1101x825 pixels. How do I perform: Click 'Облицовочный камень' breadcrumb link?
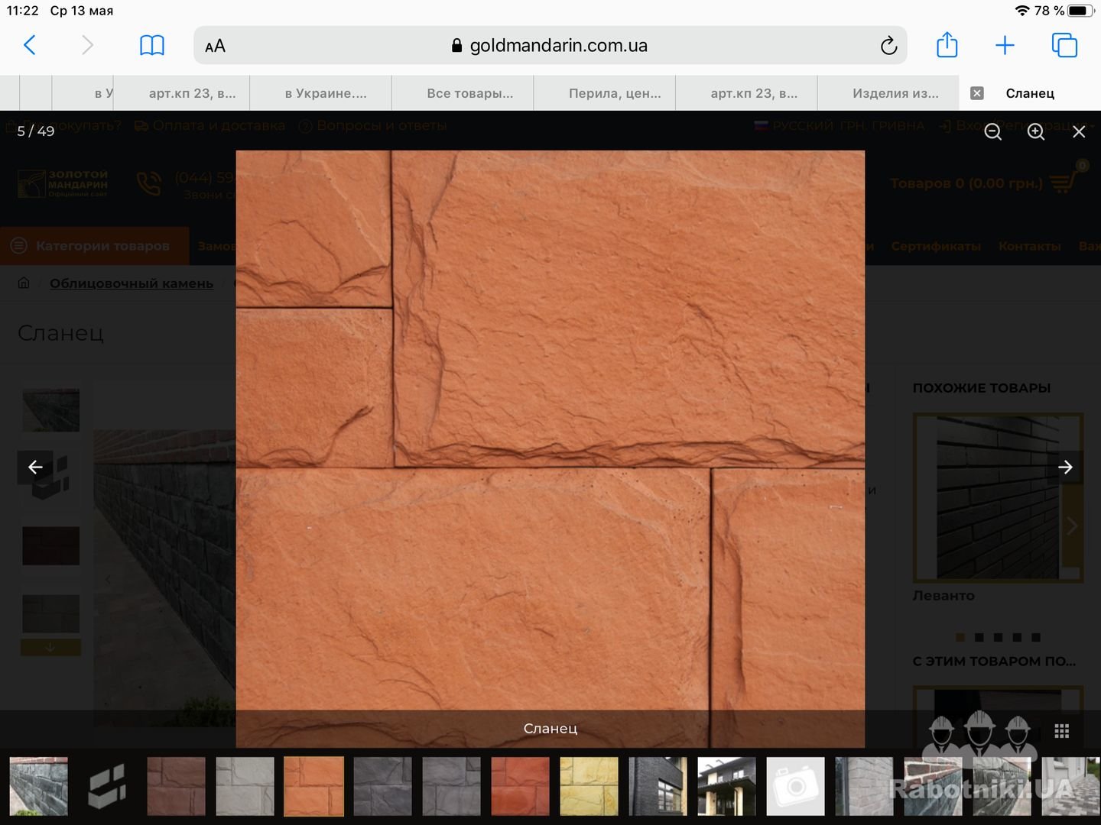(132, 283)
